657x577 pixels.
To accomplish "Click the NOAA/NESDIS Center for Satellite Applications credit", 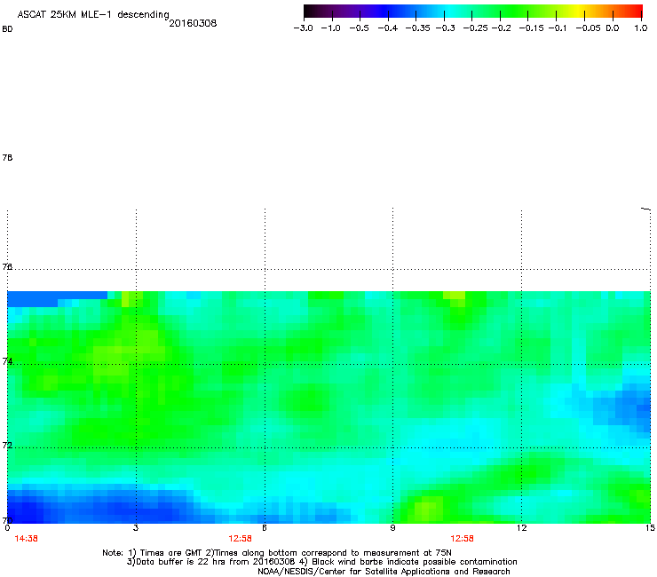I will coord(384,572).
